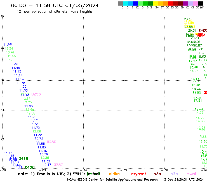Click the wave height value '17.51'
The height and width of the screenshot is (182, 207).
click(198, 101)
